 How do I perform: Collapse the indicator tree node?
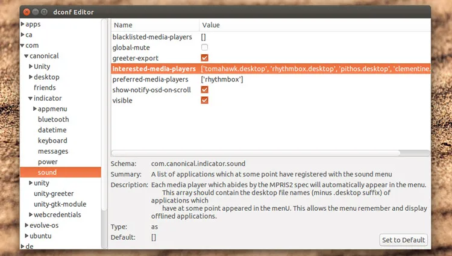click(x=31, y=98)
